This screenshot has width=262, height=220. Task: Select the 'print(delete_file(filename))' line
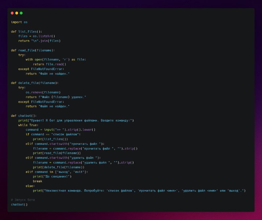[x=59, y=167]
